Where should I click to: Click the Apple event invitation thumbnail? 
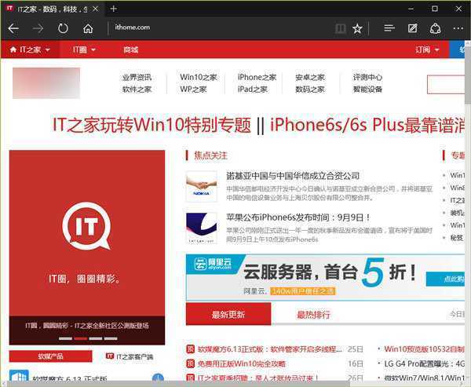coord(201,228)
